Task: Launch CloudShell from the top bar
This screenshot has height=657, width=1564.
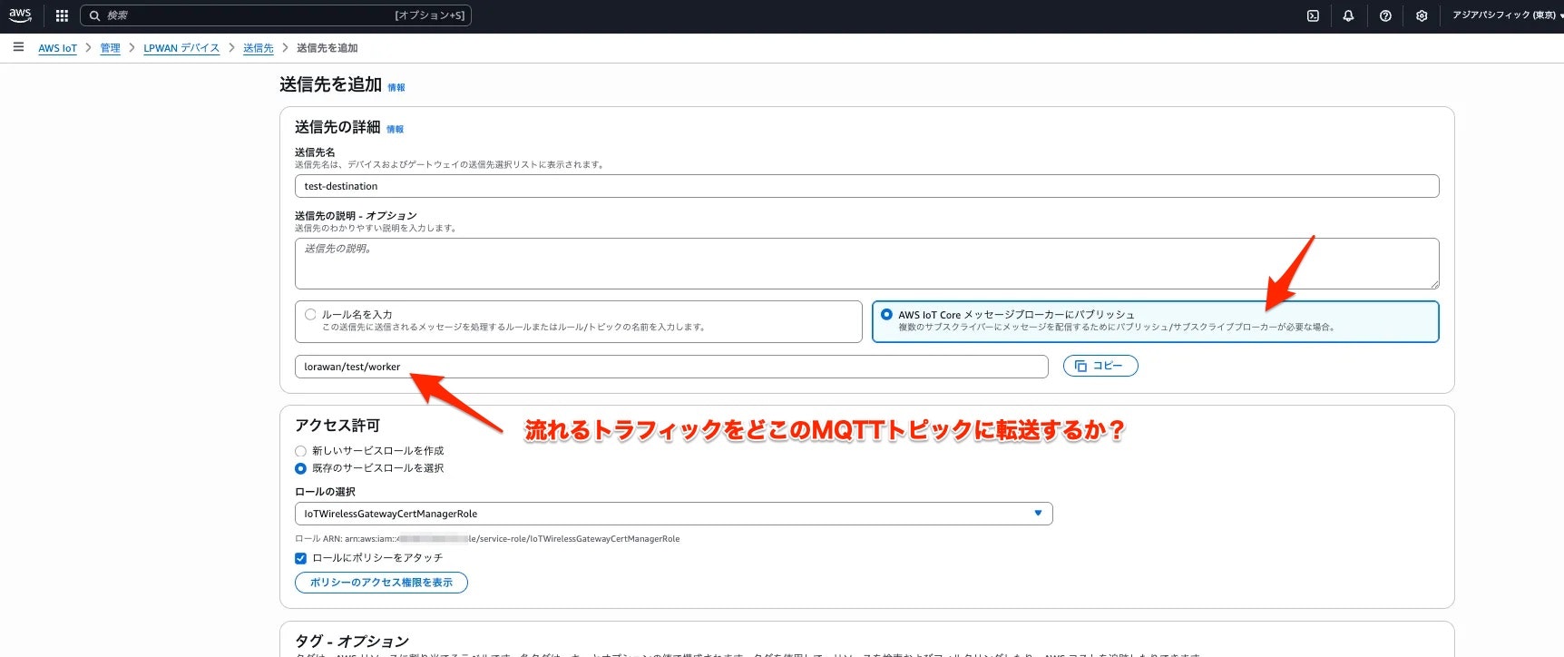Action: click(1313, 15)
